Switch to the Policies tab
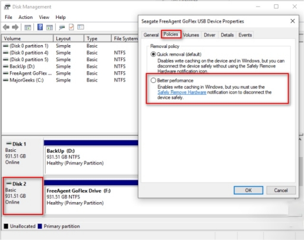 tap(171, 34)
